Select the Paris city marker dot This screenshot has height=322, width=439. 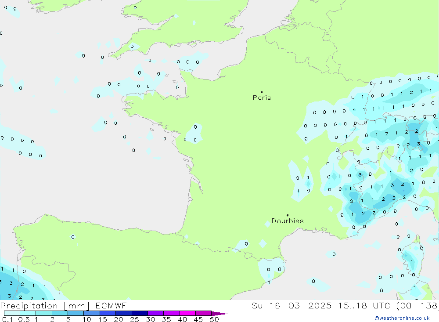pos(262,92)
